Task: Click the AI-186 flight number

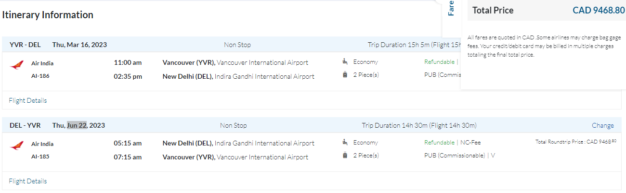Action: tap(40, 75)
